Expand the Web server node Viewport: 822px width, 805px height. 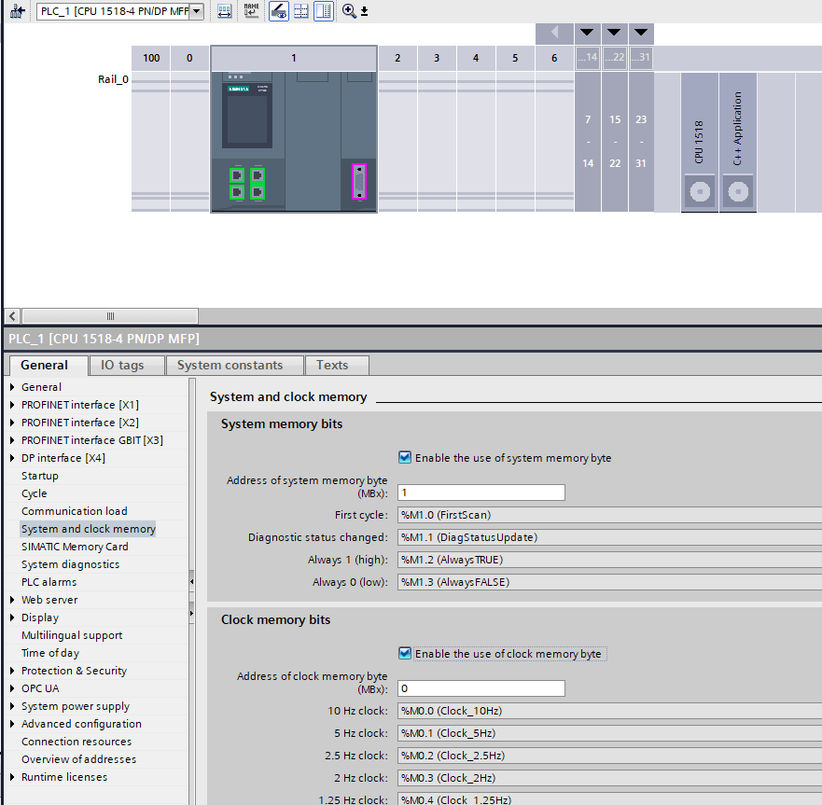coord(12,600)
